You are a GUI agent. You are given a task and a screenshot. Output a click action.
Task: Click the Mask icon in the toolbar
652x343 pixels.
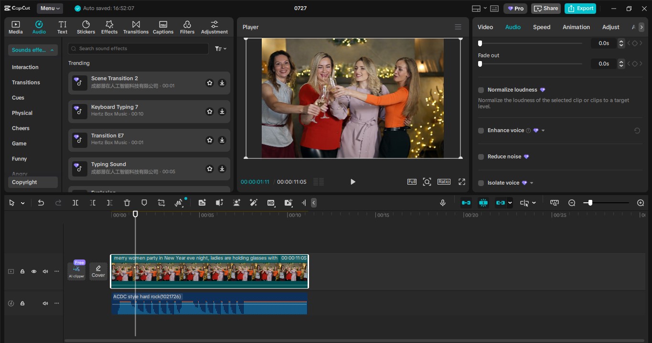coord(144,203)
